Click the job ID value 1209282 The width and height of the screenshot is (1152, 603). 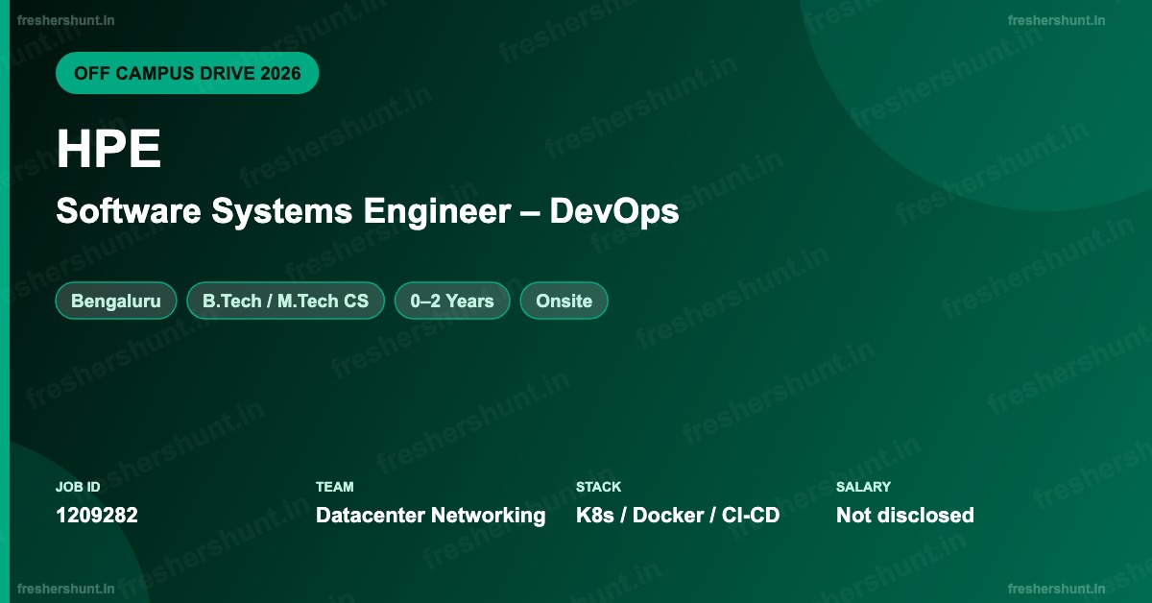pos(97,516)
